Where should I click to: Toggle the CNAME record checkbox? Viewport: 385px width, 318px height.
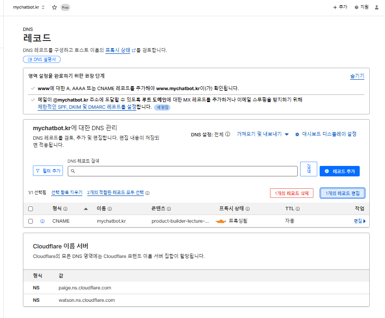point(31,221)
